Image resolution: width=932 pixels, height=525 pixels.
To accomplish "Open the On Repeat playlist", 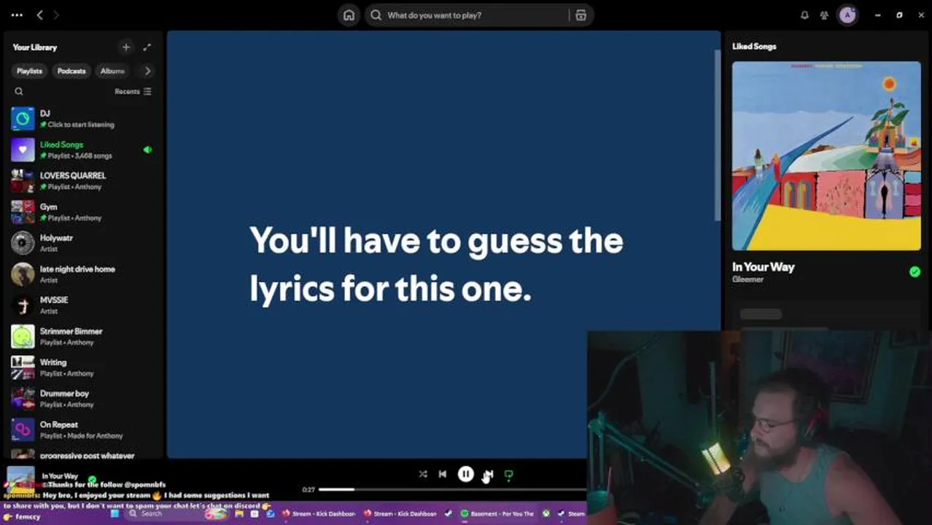I will coord(82,429).
